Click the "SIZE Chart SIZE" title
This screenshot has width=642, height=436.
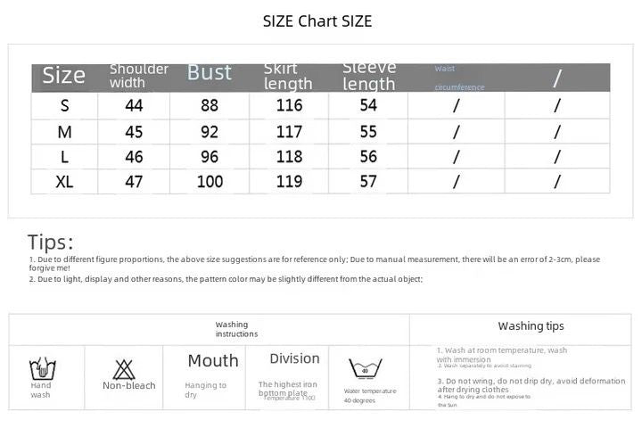pyautogui.click(x=317, y=21)
